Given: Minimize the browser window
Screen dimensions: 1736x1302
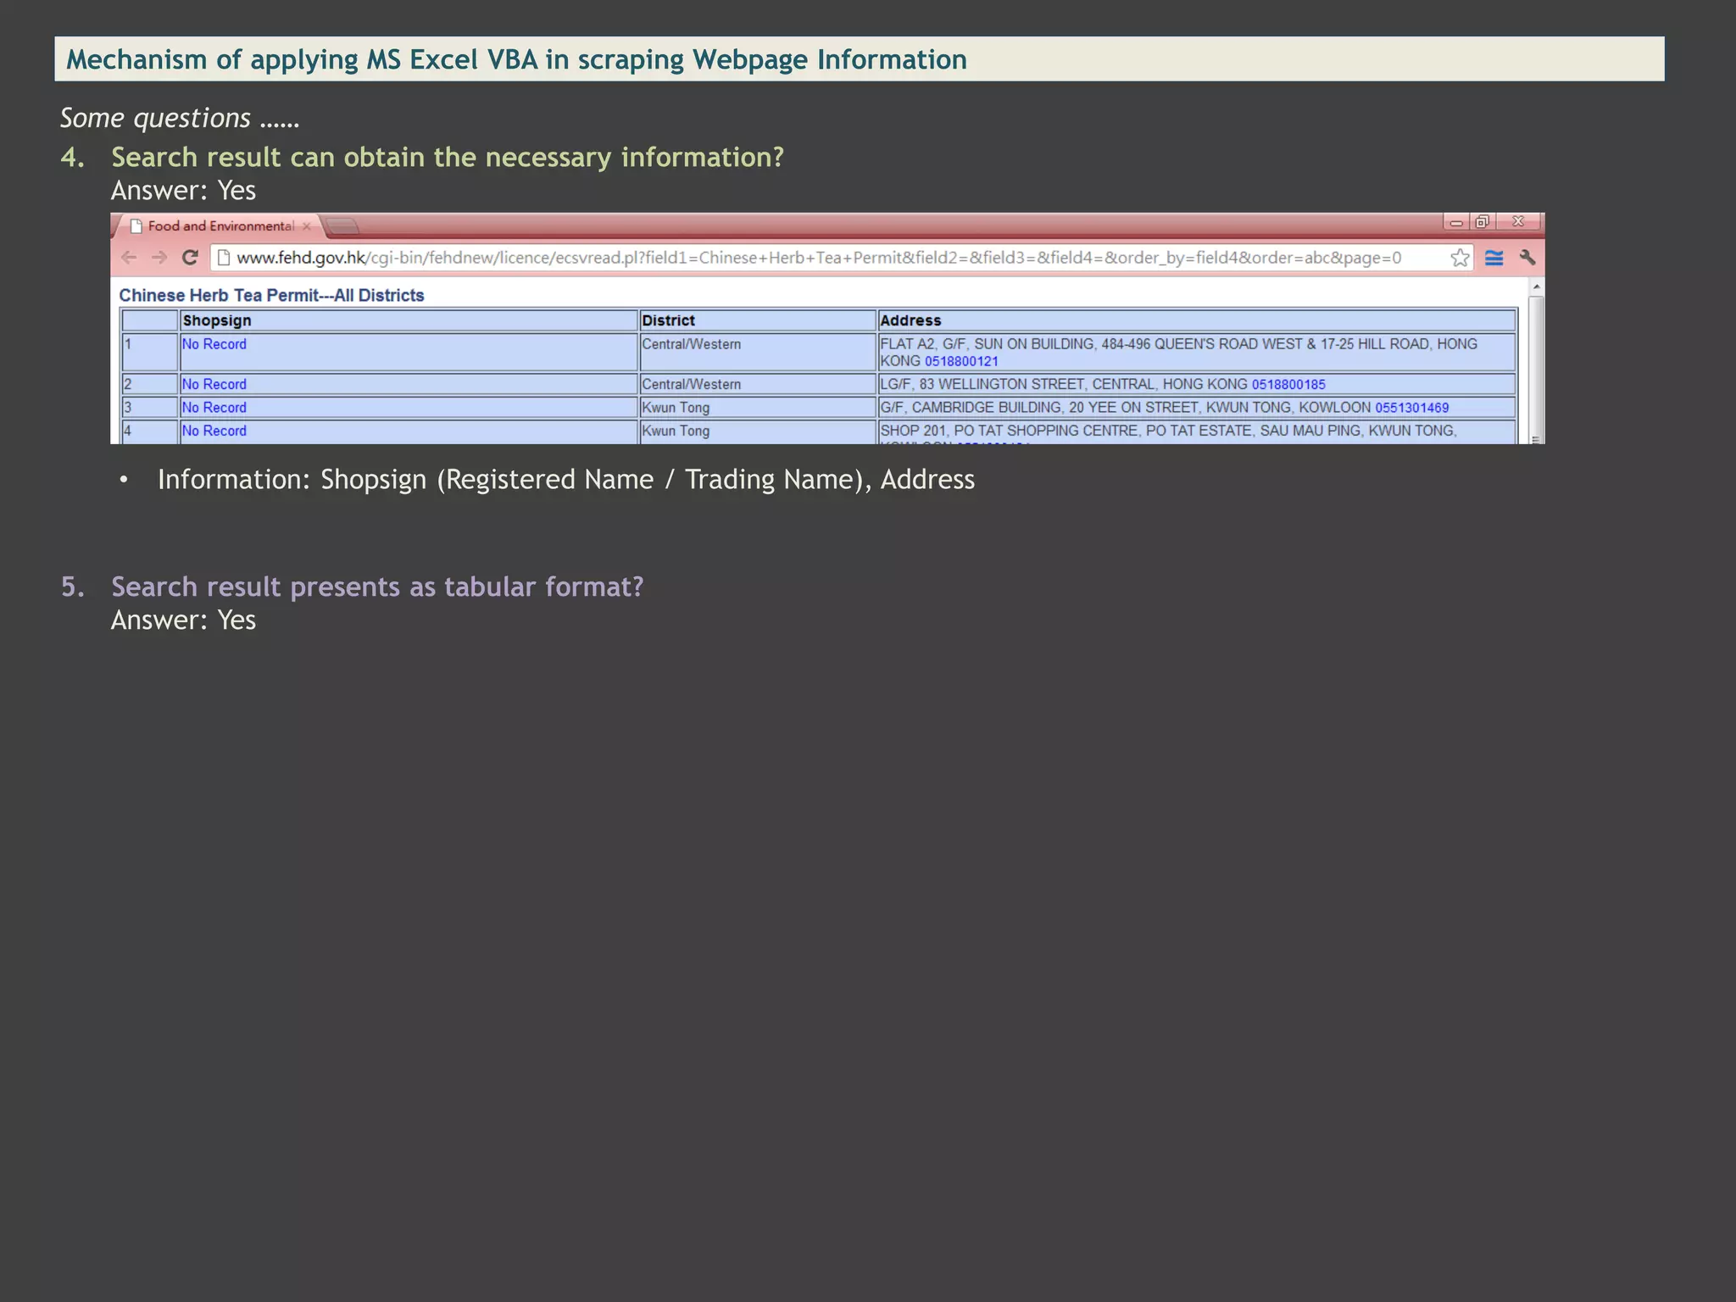Looking at the screenshot, I should click(1456, 222).
